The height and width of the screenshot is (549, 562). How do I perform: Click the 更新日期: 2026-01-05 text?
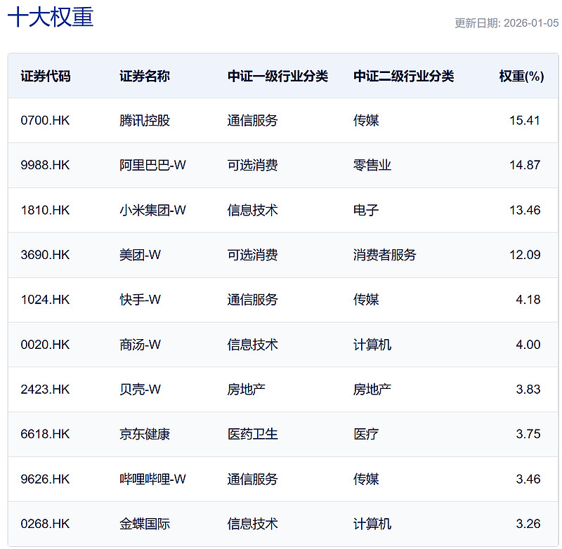pos(507,23)
